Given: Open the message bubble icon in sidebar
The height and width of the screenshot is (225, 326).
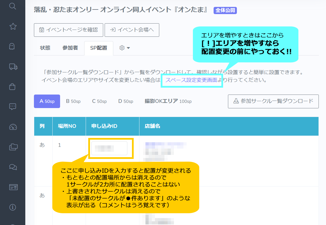Looking at the screenshot, I should pos(13,107).
